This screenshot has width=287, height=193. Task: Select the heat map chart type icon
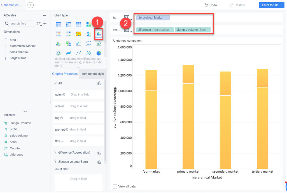(78, 34)
